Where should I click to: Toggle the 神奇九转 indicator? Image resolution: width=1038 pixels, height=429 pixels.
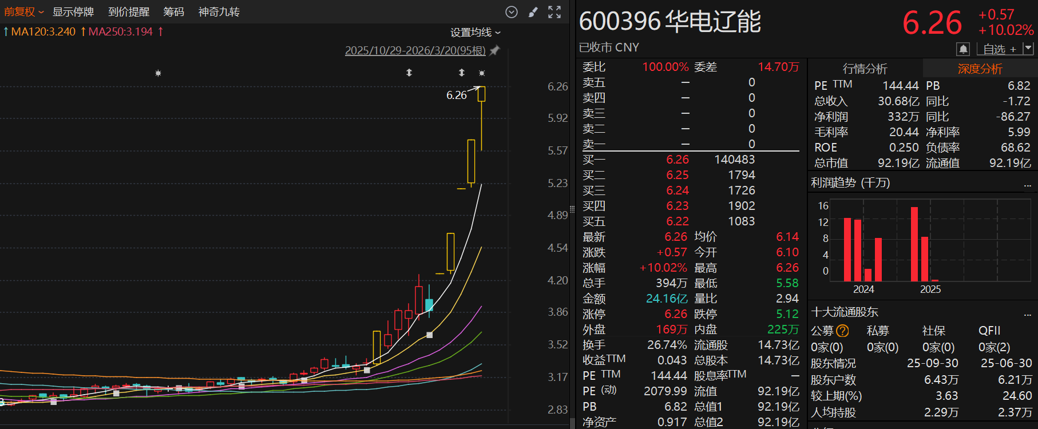219,12
